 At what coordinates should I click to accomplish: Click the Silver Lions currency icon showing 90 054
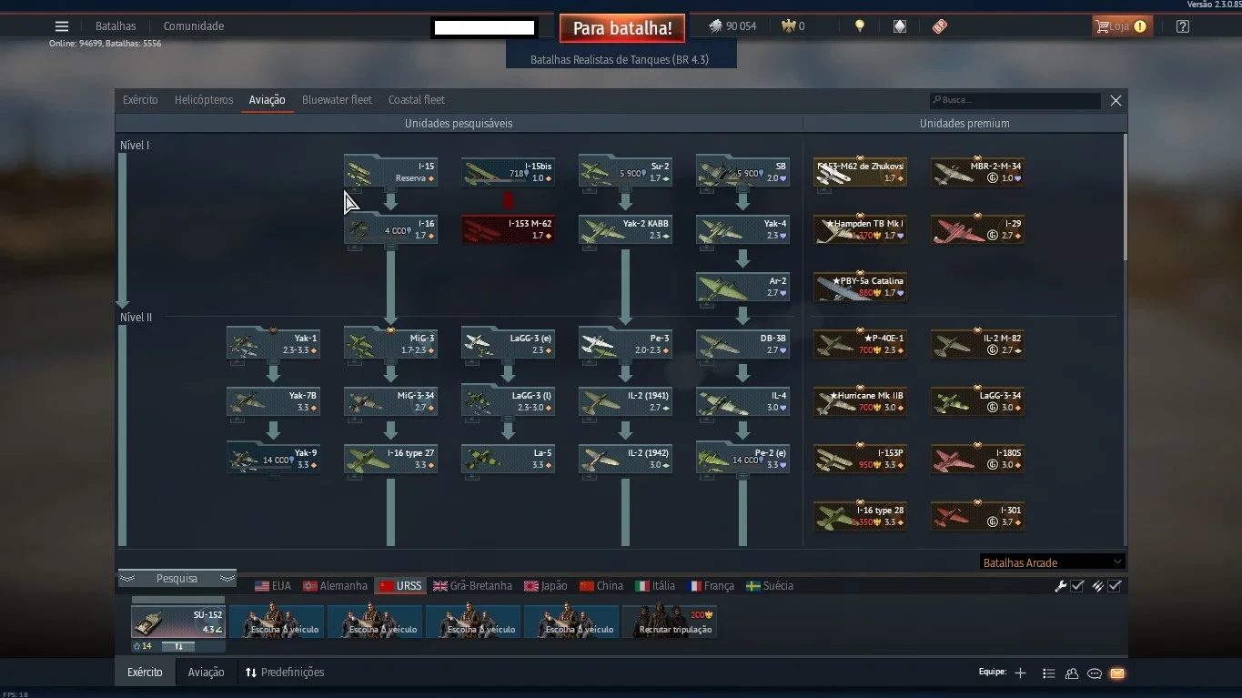[716, 26]
